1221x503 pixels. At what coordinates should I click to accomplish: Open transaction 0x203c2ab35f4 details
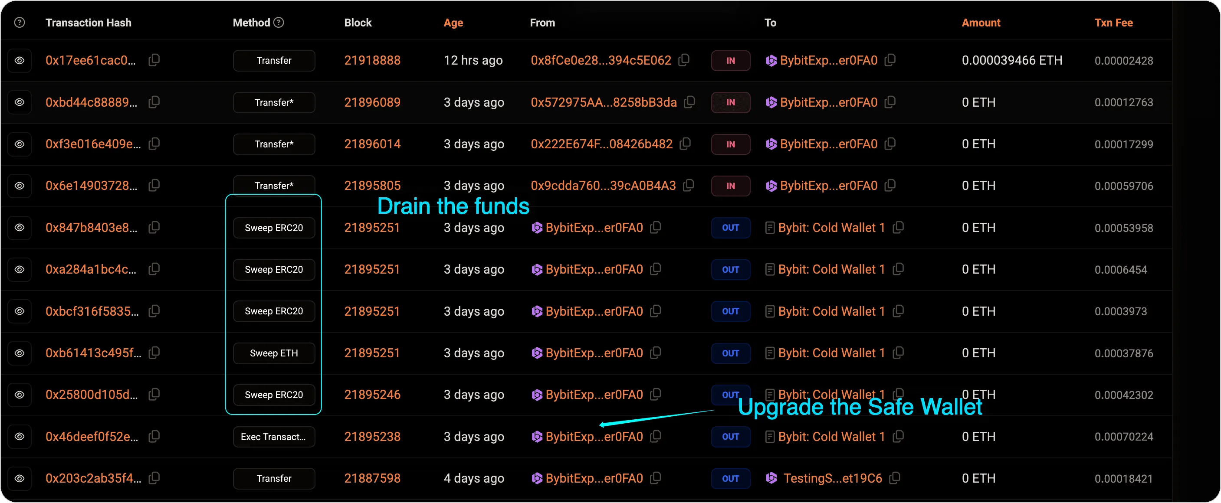[x=93, y=478]
